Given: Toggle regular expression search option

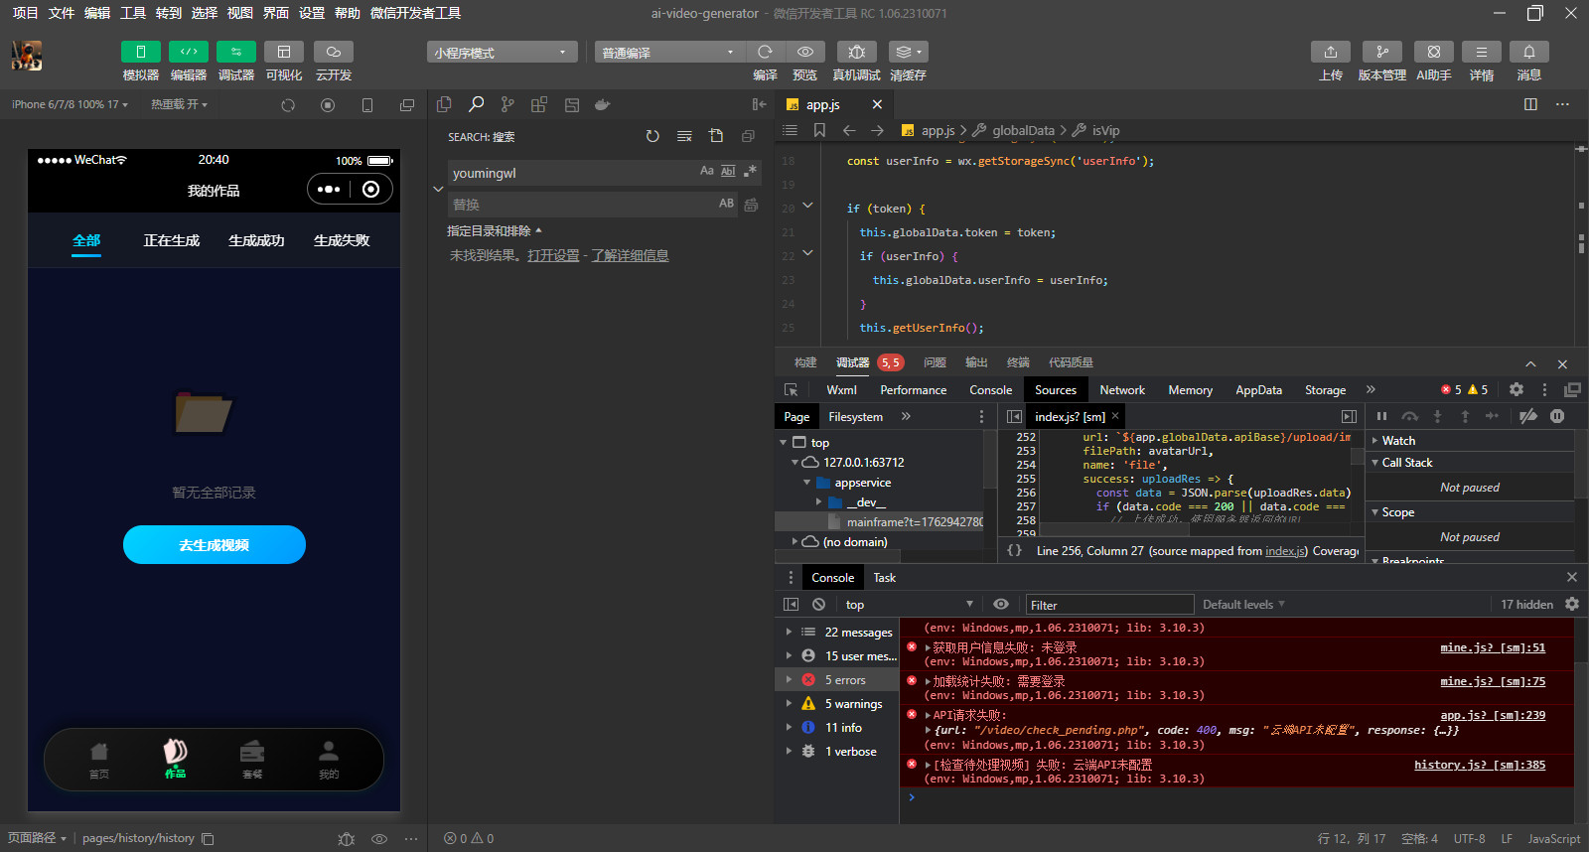Looking at the screenshot, I should 750,171.
